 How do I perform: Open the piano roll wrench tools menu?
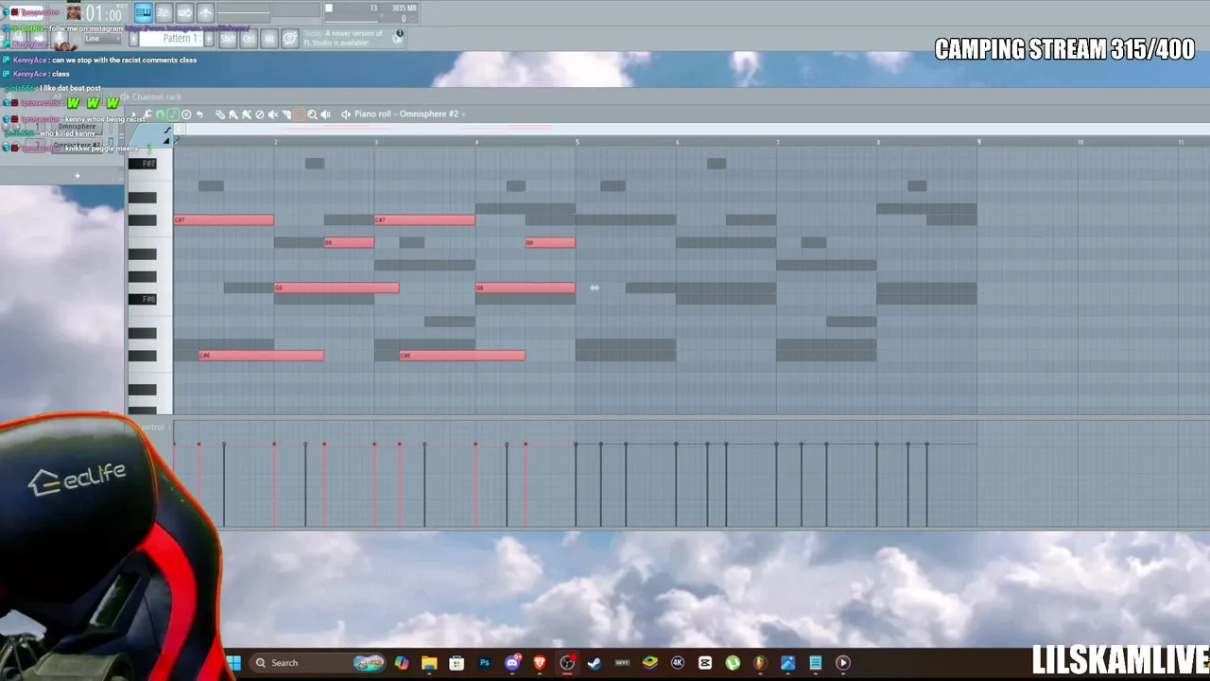pos(147,114)
